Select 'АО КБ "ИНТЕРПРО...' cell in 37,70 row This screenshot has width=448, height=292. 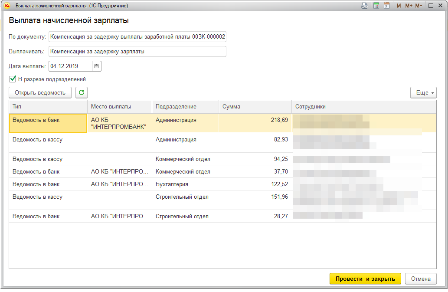coord(120,171)
